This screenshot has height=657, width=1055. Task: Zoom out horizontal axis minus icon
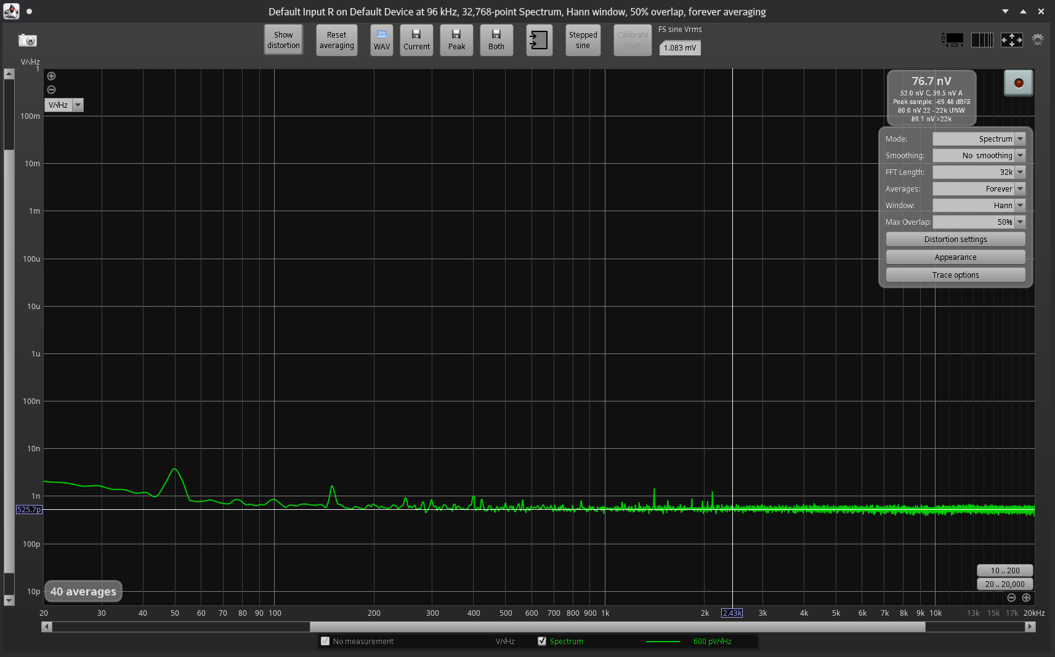pos(1011,598)
